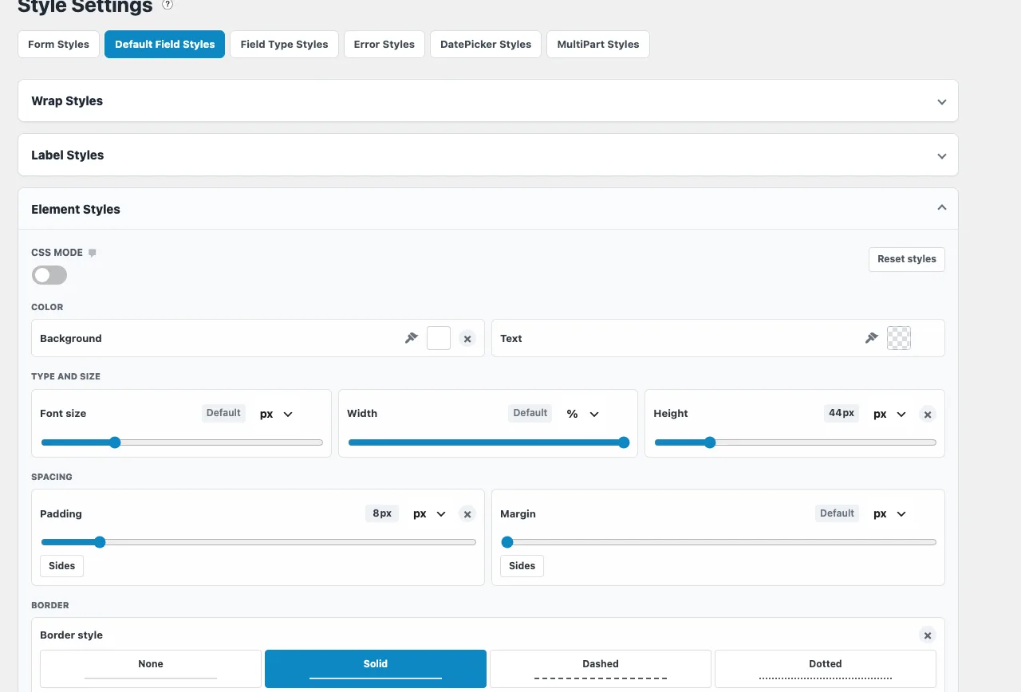Click the Margin slider handle
The image size is (1021, 692).
click(507, 542)
